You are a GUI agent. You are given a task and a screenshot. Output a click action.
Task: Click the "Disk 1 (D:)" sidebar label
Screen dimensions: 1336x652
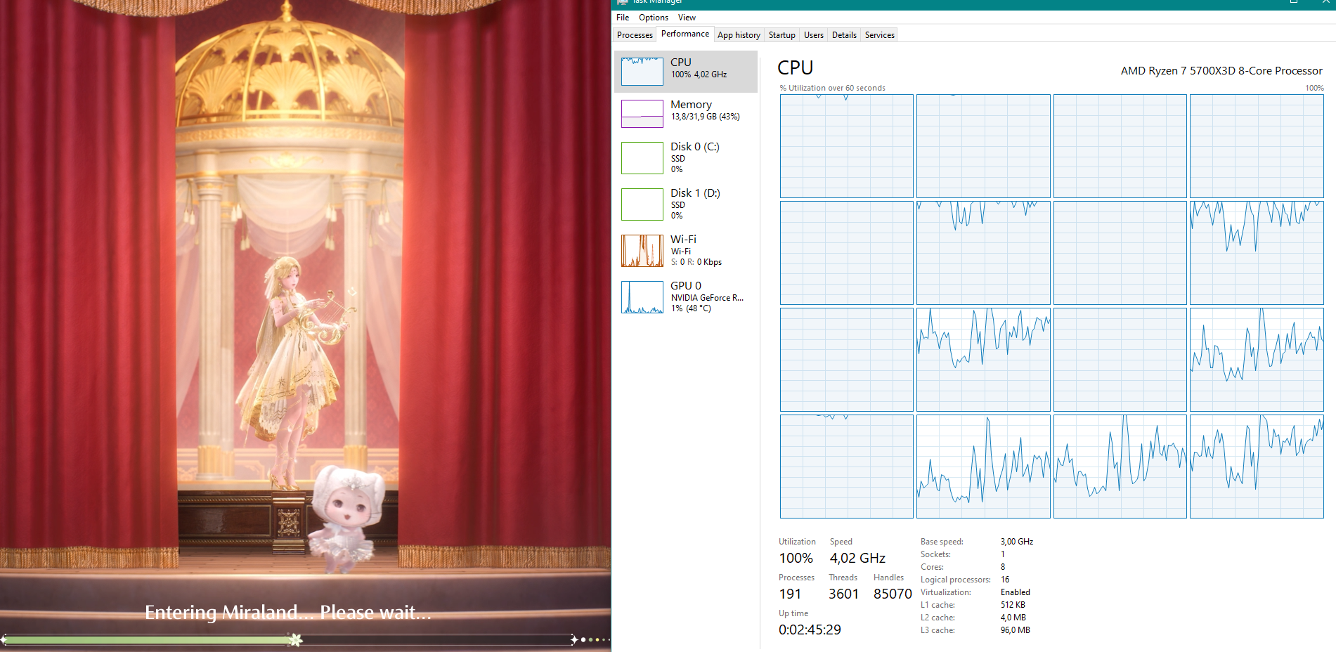tap(695, 193)
